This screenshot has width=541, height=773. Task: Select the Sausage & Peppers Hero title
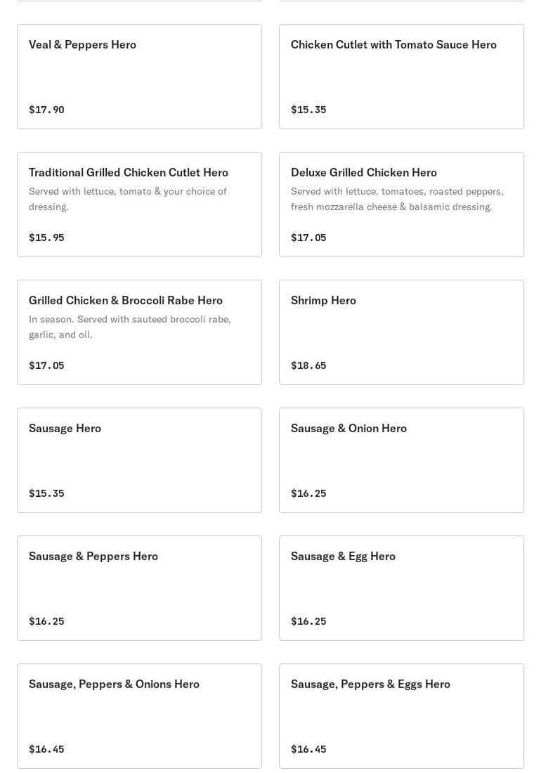[93, 556]
